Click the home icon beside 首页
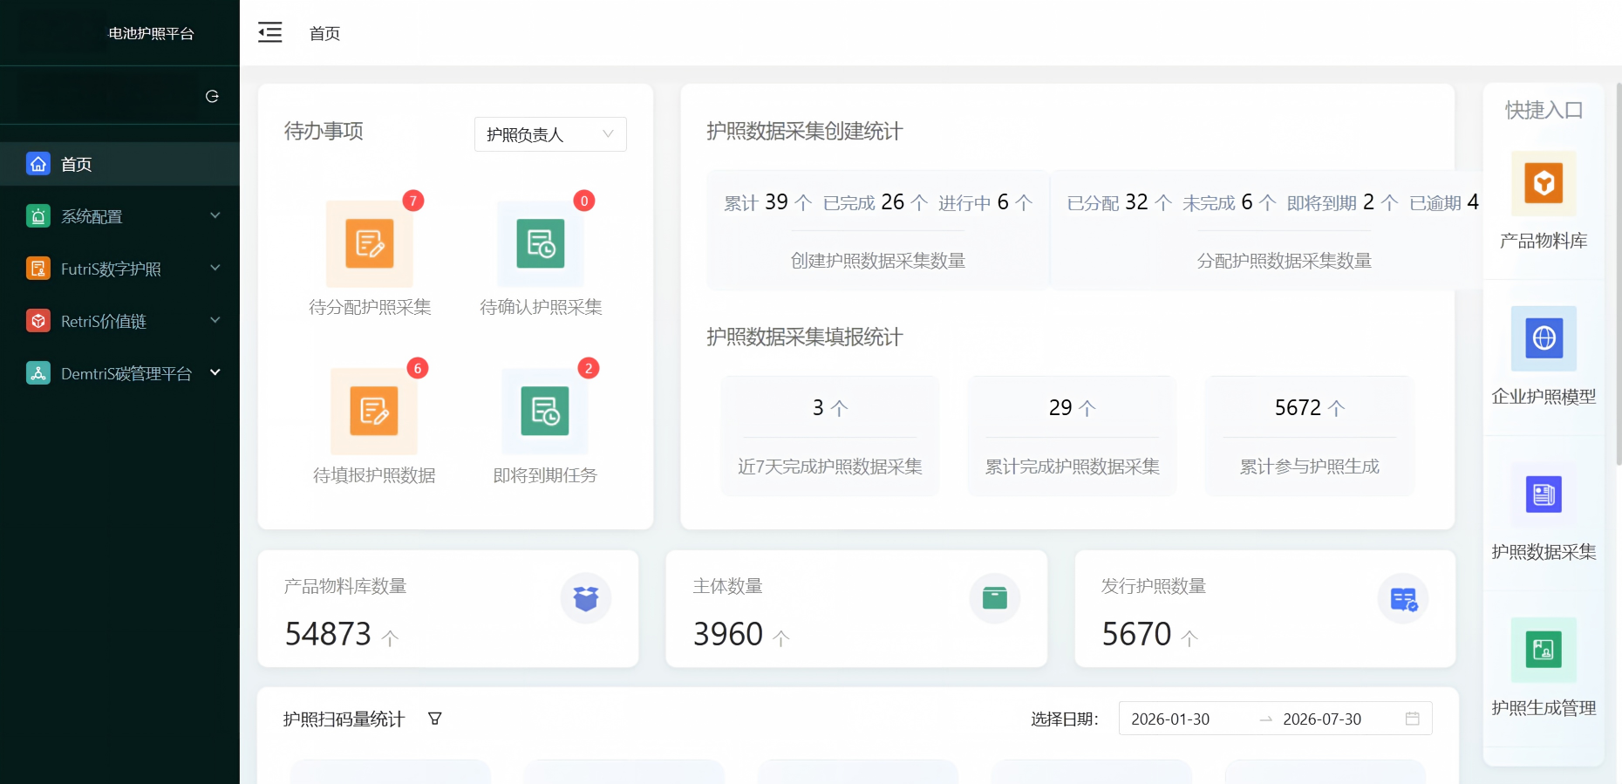Viewport: 1622px width, 784px height. pyautogui.click(x=38, y=164)
